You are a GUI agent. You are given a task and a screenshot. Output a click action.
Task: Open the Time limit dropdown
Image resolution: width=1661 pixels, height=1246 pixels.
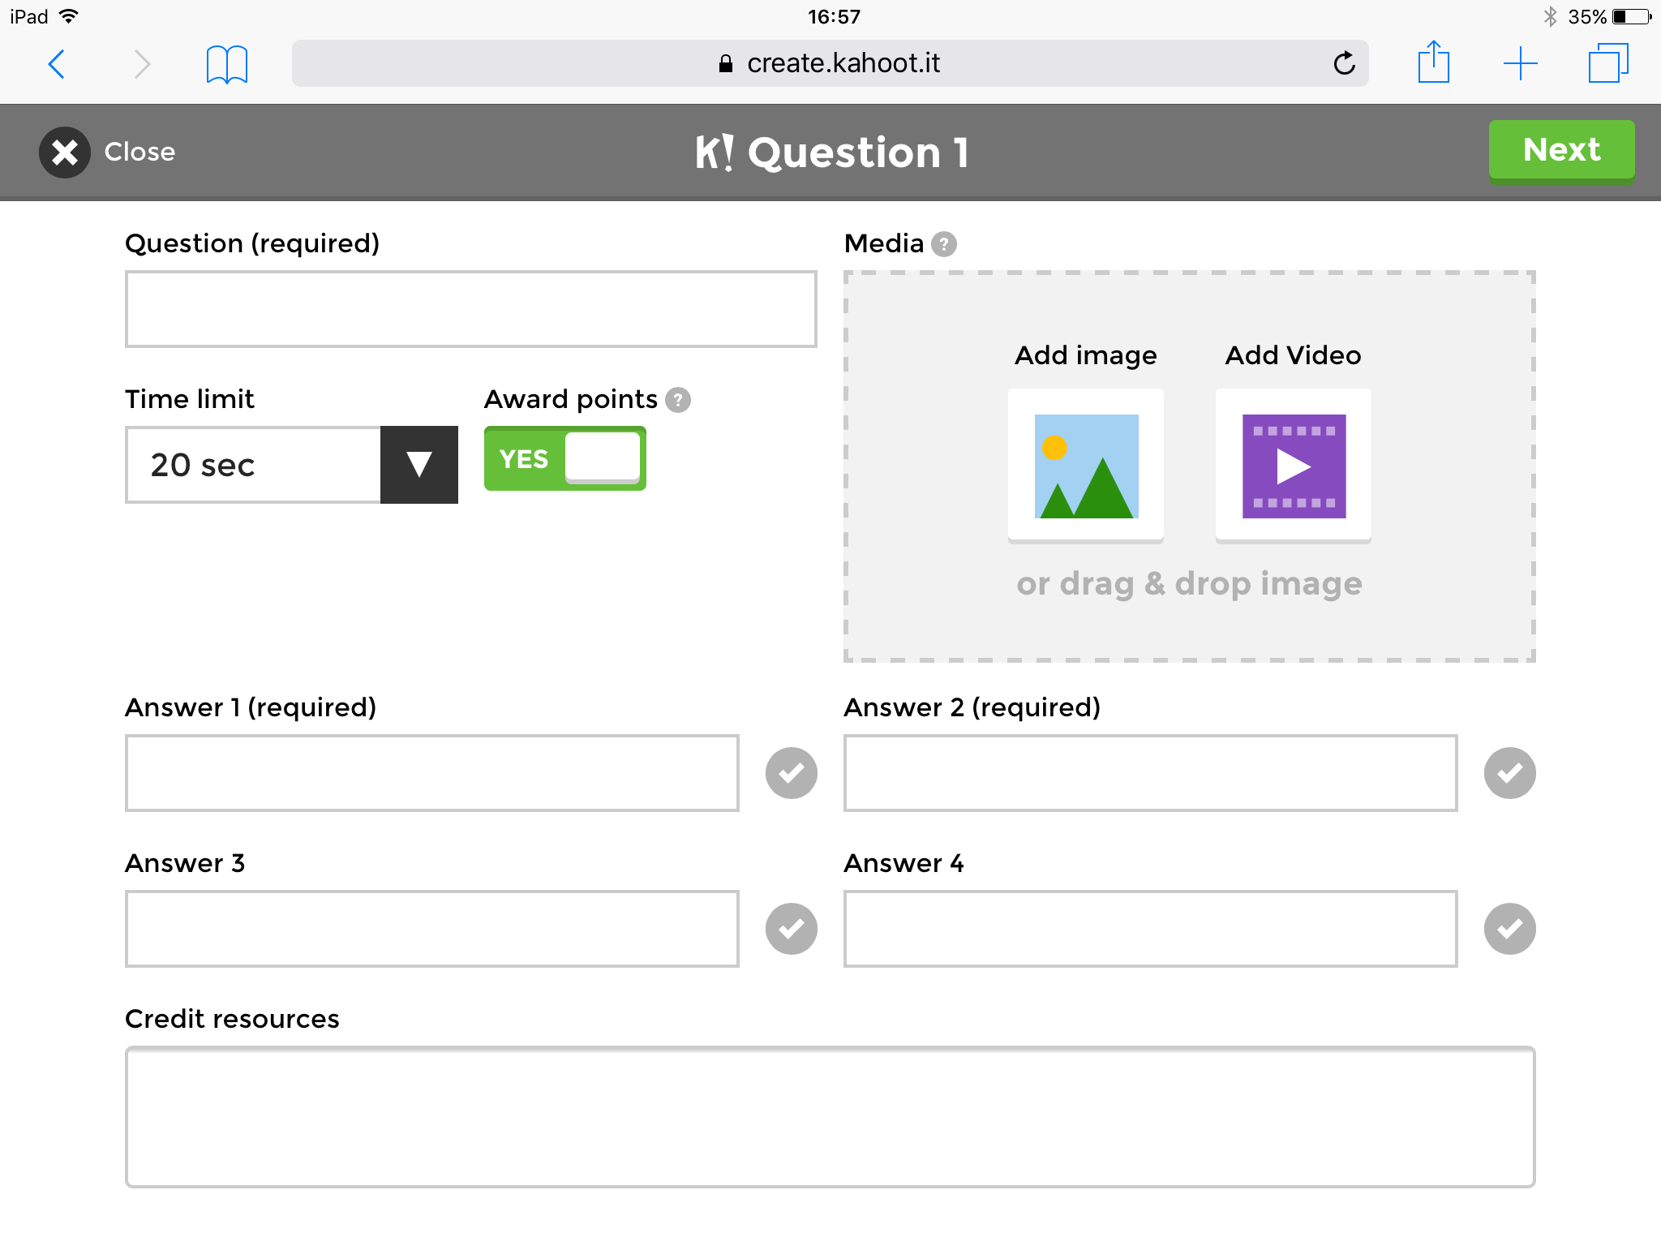[x=418, y=464]
